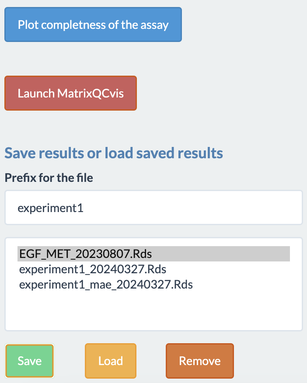Screen dimensions: 307x383
Task: Remove the selected Rds file
Action: click(x=200, y=361)
